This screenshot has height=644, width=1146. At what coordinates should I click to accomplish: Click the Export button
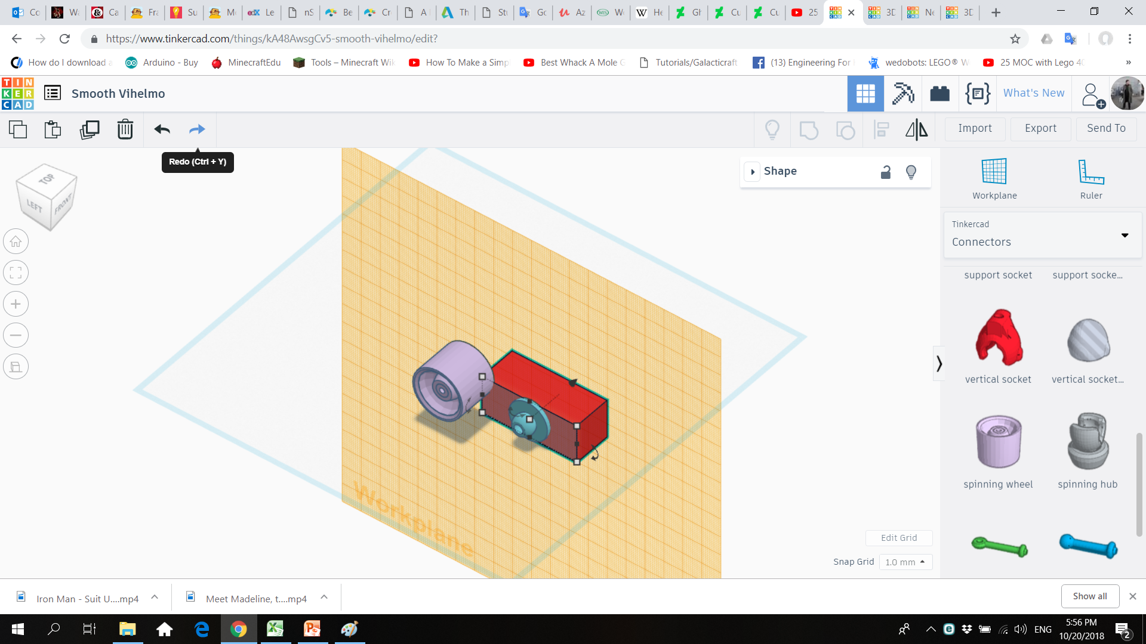(1040, 129)
